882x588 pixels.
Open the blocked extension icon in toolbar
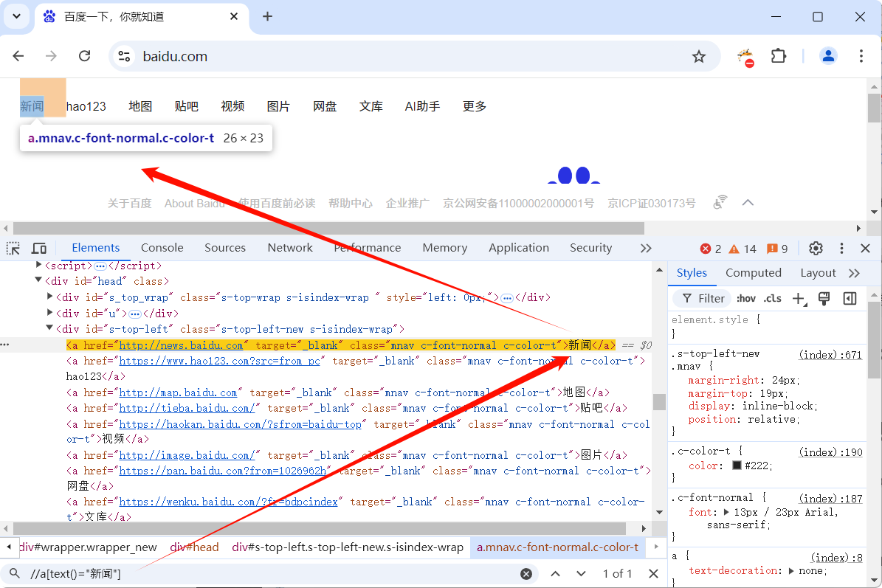[746, 57]
